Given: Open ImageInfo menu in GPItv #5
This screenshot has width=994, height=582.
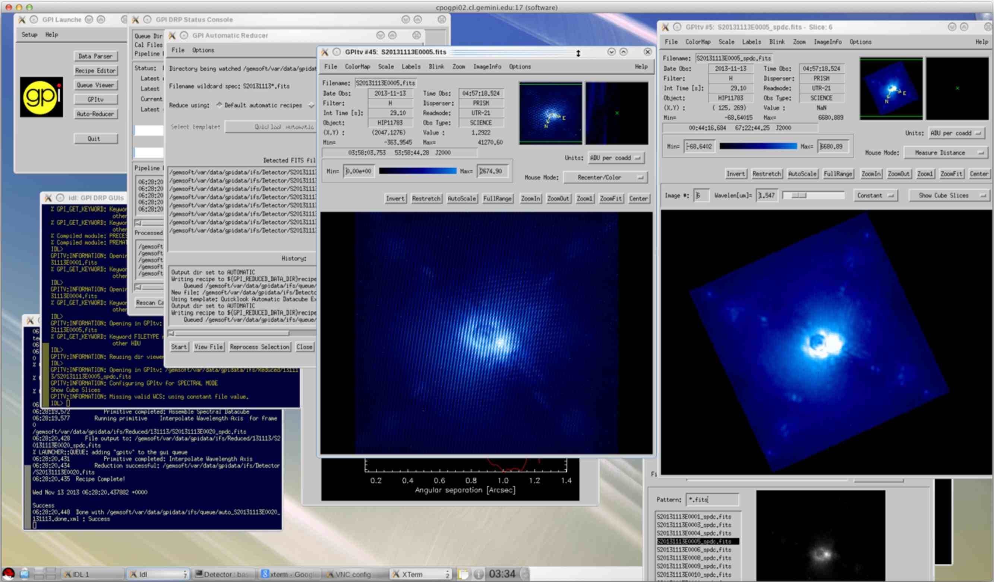Looking at the screenshot, I should coord(827,42).
